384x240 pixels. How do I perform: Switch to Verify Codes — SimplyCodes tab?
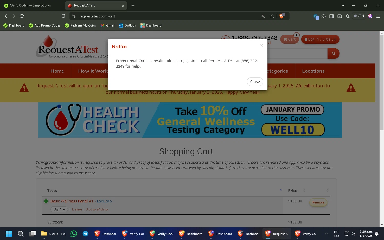(31, 5)
